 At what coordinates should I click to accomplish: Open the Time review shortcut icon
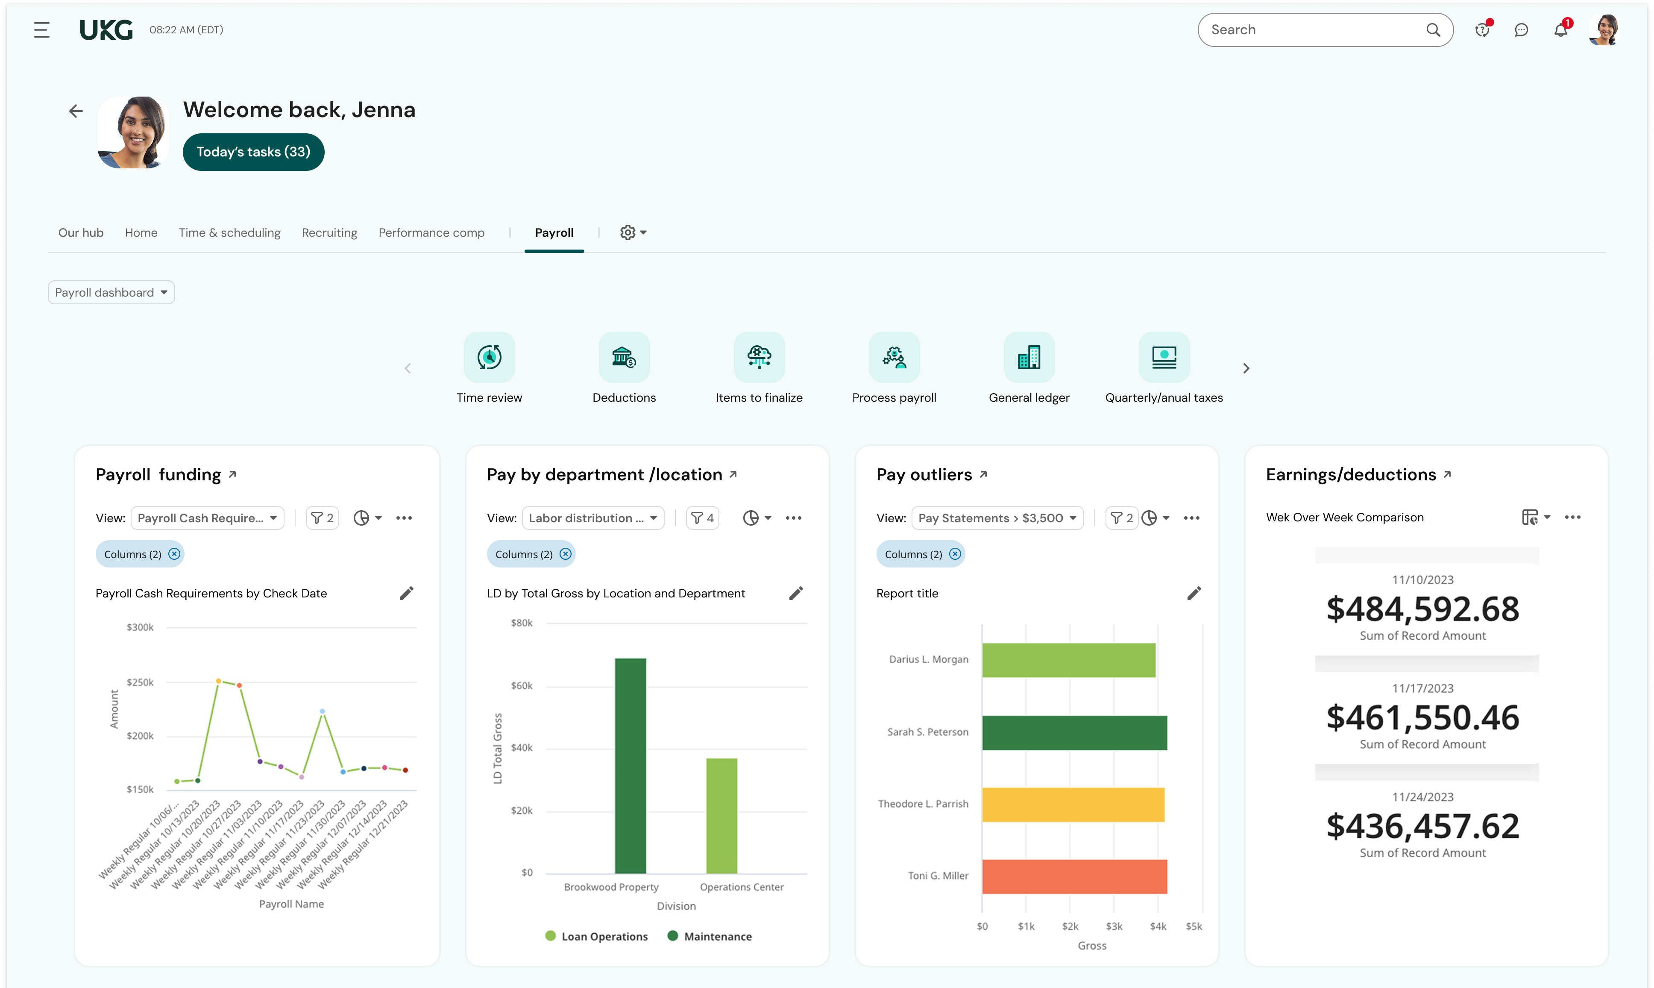pos(489,357)
